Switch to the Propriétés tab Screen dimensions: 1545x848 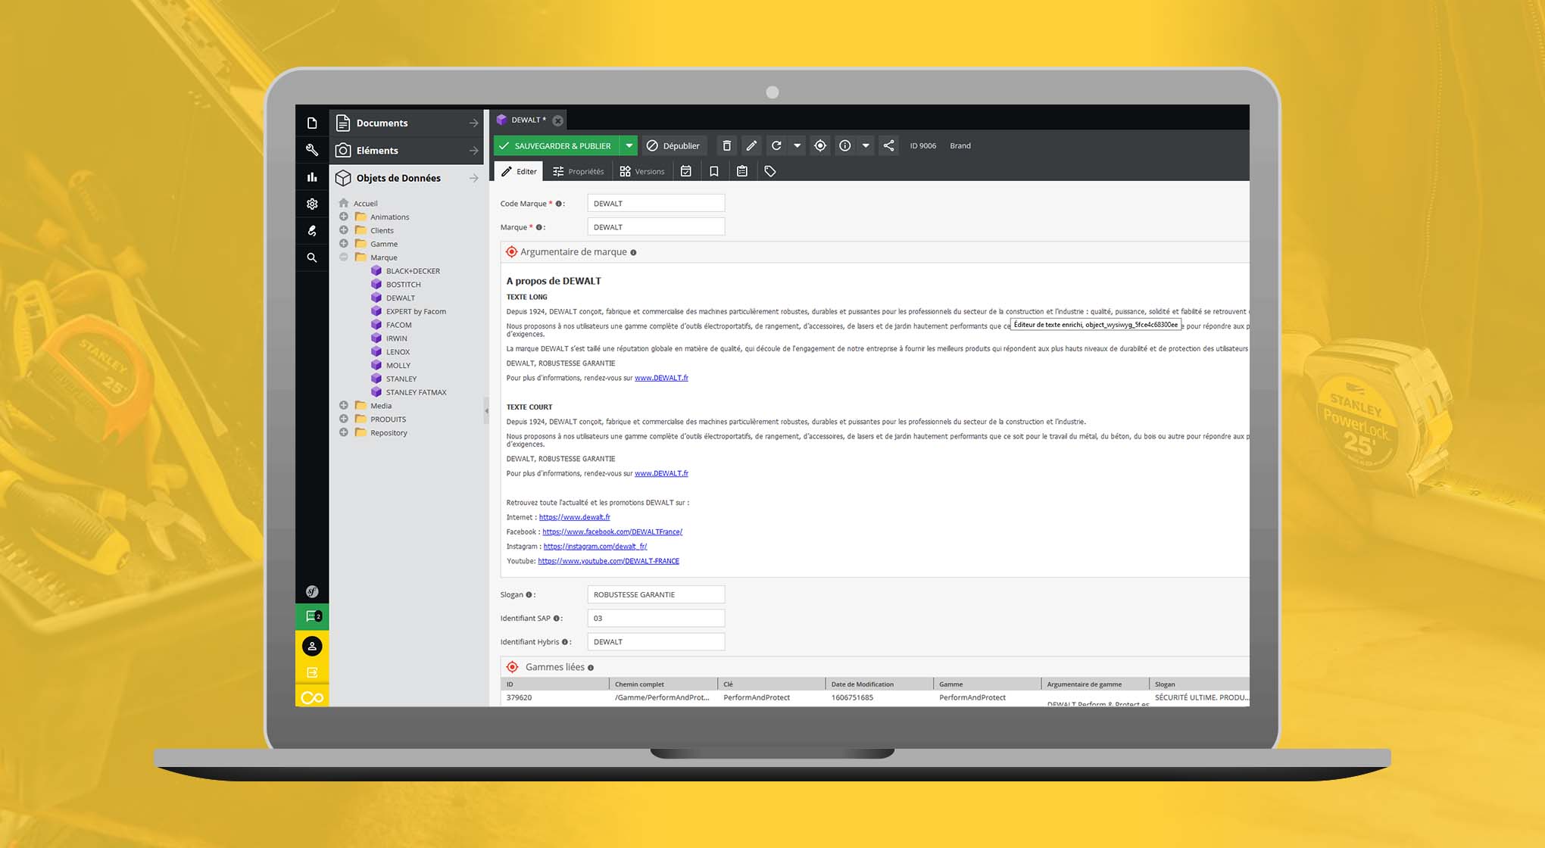coord(579,171)
